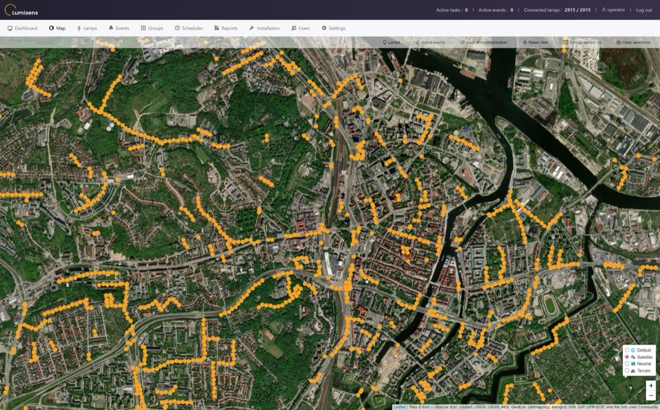Image resolution: width=660 pixels, height=410 pixels.
Task: Clear selections on the map
Action: tap(633, 42)
